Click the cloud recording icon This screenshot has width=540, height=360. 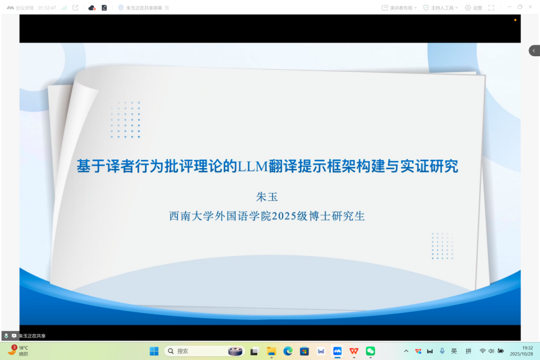92,8
